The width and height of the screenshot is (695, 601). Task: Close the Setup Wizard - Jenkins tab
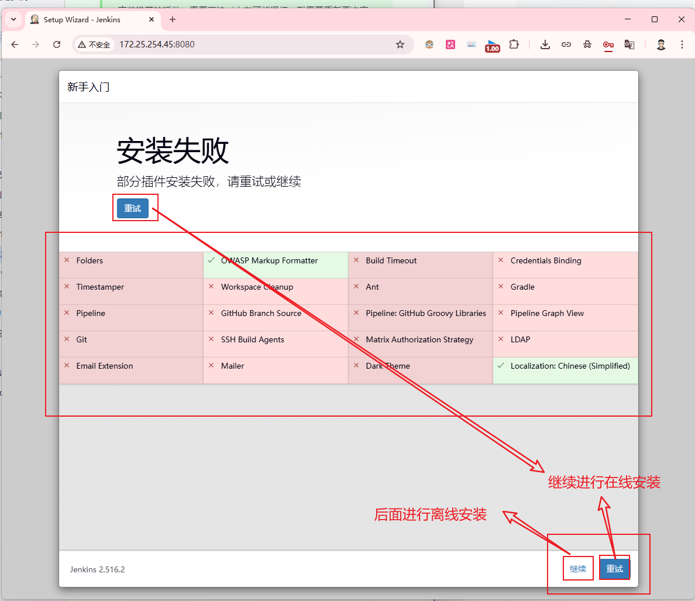152,19
